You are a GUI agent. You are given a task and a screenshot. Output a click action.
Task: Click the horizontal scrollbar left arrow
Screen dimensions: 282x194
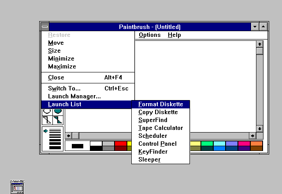[x=69, y=136]
